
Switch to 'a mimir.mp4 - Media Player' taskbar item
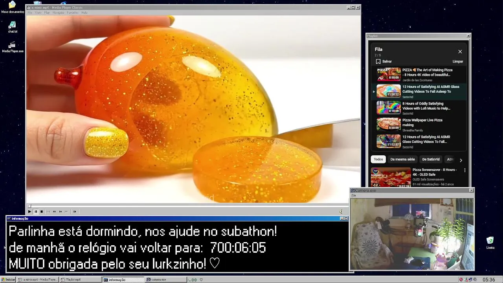click(38, 279)
